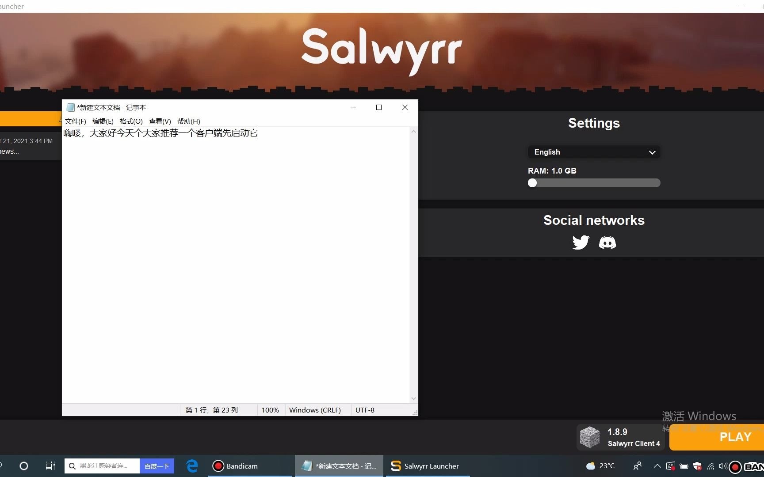Click the search magnifier in the taskbar box

(72, 466)
